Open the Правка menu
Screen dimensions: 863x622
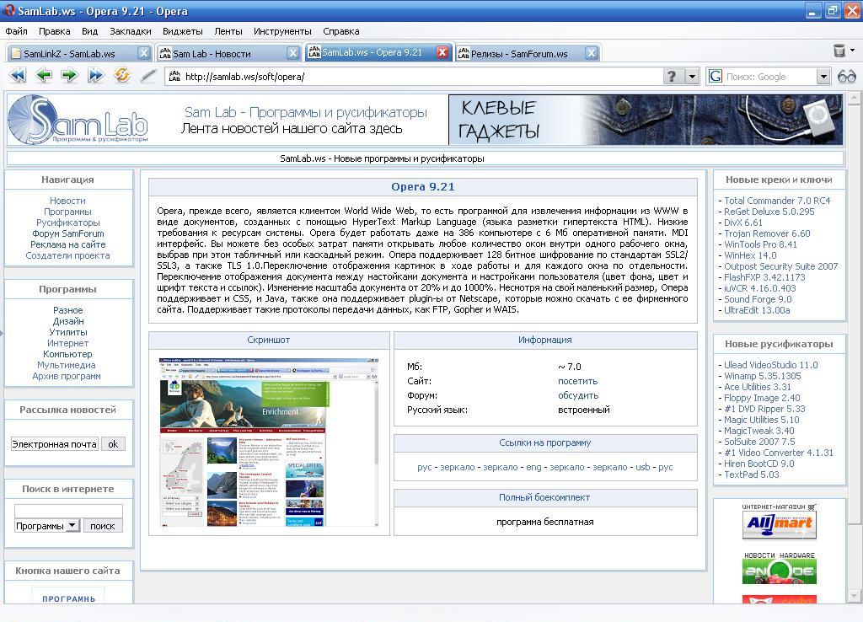pos(55,31)
